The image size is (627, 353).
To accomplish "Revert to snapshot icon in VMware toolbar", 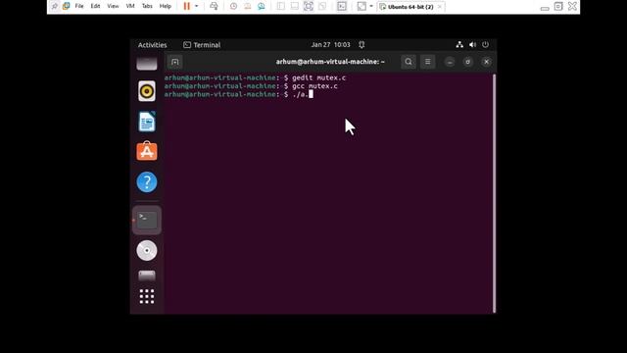I will [x=248, y=6].
